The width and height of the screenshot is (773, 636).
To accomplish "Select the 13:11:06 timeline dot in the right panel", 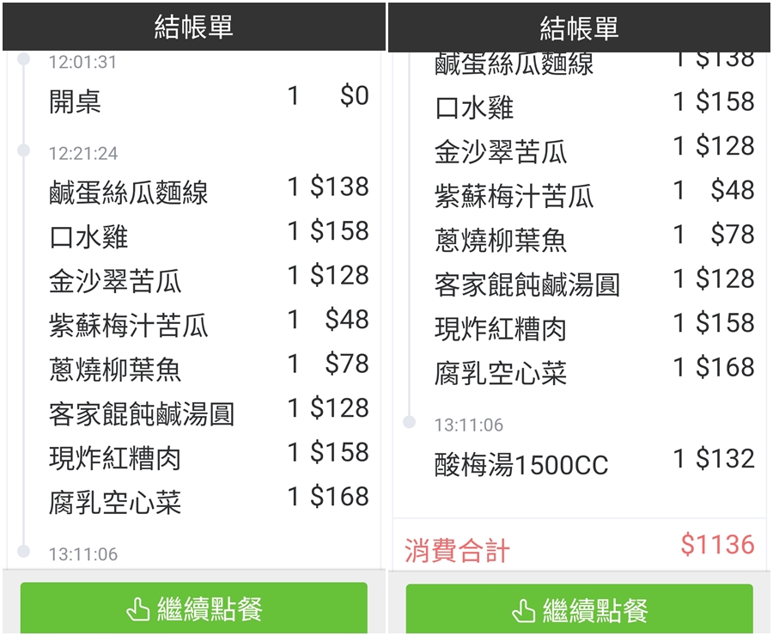I will (410, 422).
